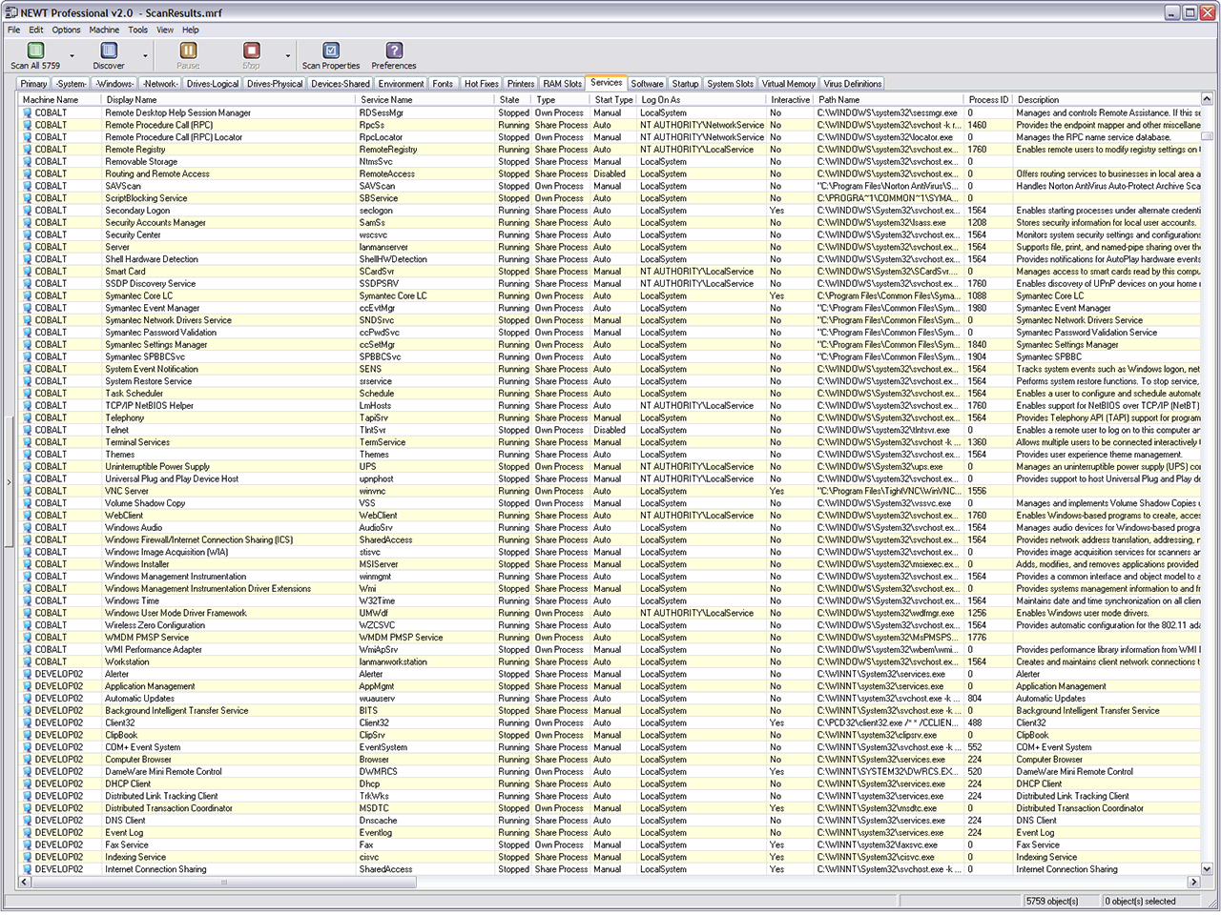
Task: Click the row icon for COBALT VNC Server
Action: [27, 491]
